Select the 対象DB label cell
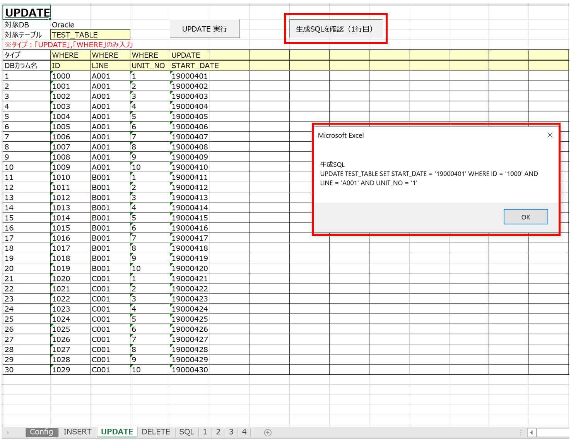This screenshot has height=442, width=576. (x=27, y=25)
